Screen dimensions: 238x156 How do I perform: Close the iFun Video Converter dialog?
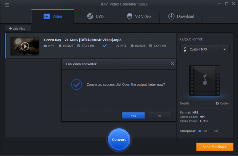[172, 63]
